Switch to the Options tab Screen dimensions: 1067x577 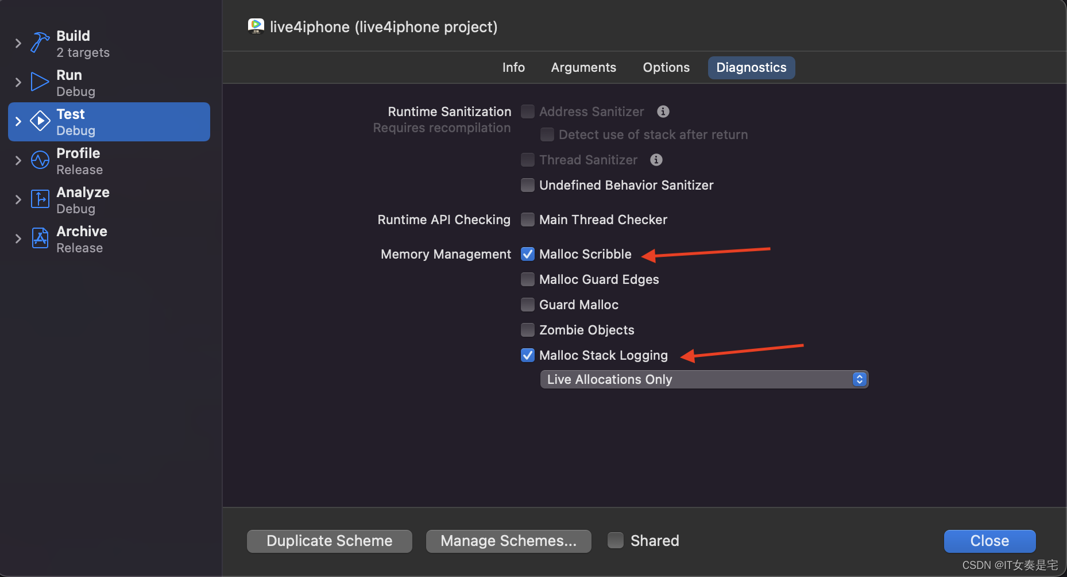(x=666, y=67)
